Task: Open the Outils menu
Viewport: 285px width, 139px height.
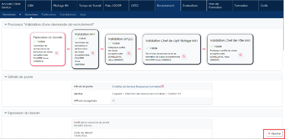Action: [271, 6]
